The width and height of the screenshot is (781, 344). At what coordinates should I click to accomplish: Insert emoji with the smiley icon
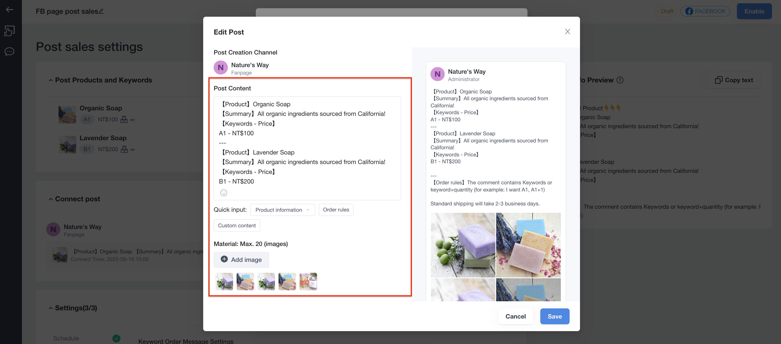click(x=223, y=193)
